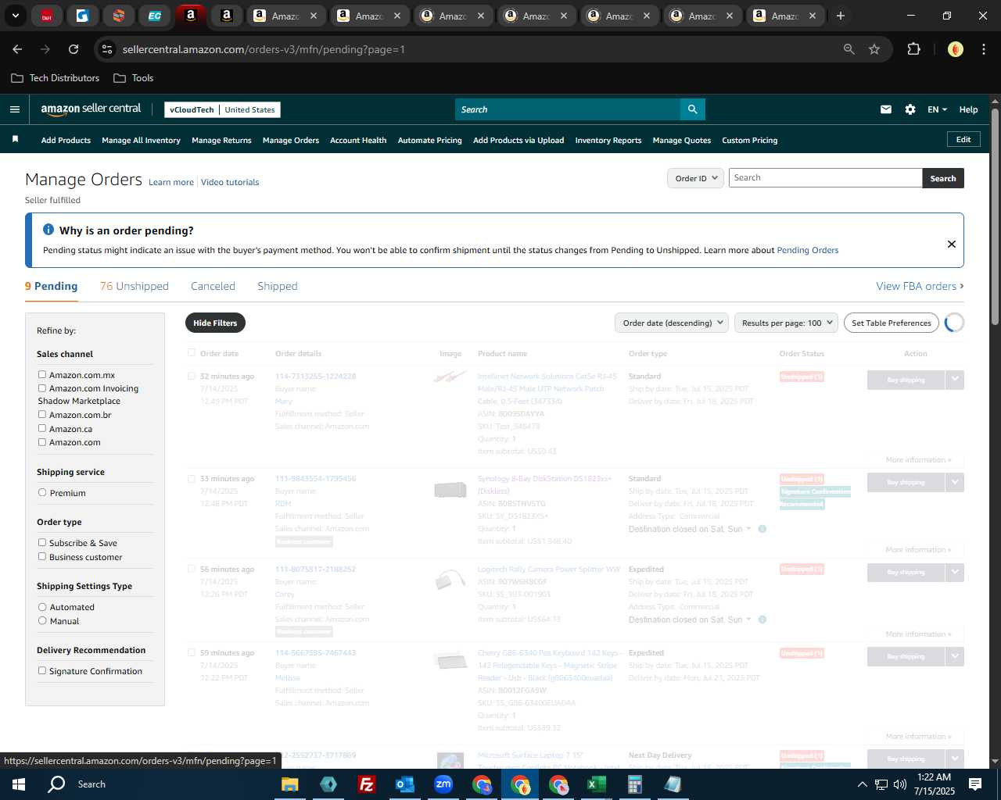
Task: Open a new browser tab
Action: coord(841,16)
